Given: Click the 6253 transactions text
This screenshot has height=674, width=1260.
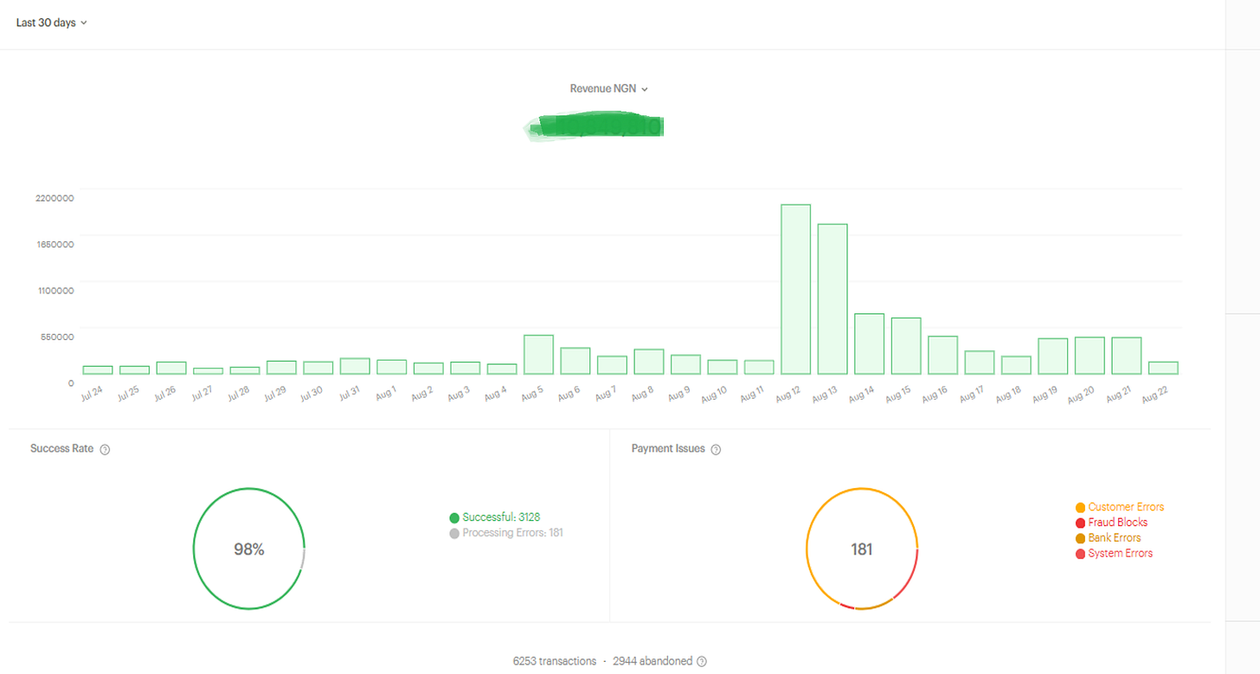Looking at the screenshot, I should pyautogui.click(x=555, y=661).
